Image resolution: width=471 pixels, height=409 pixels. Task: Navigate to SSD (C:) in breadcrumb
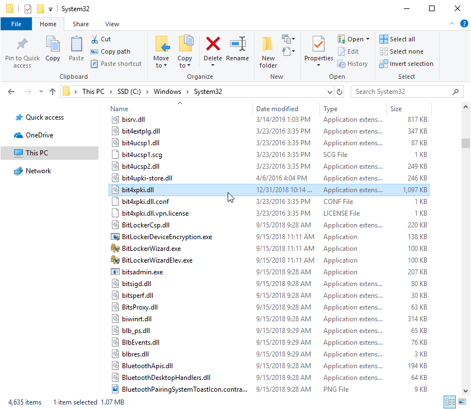point(129,92)
